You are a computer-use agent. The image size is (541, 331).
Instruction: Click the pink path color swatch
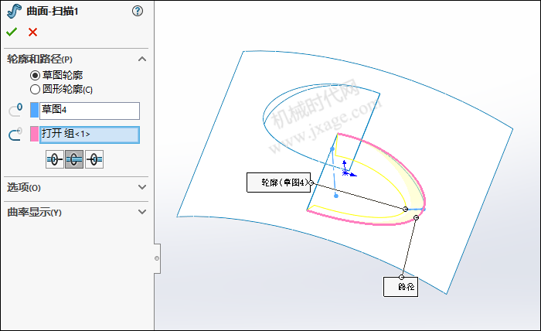coord(35,134)
